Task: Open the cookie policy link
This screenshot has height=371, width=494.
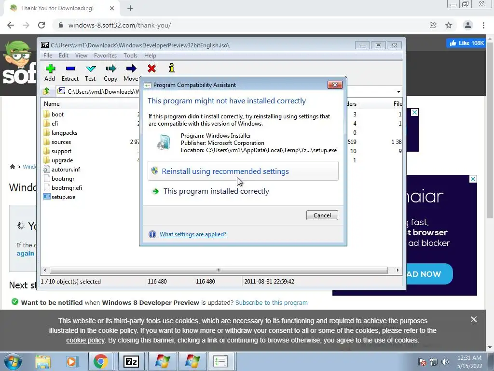Action: coord(85,340)
